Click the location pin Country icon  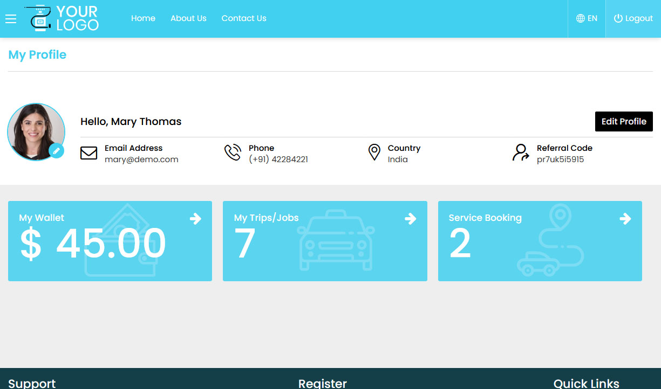pos(374,152)
